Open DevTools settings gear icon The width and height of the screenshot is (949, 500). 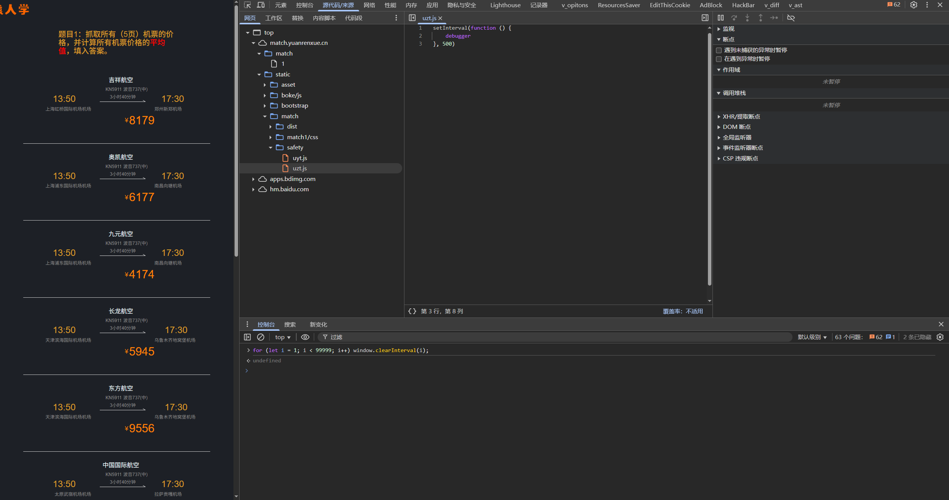914,5
